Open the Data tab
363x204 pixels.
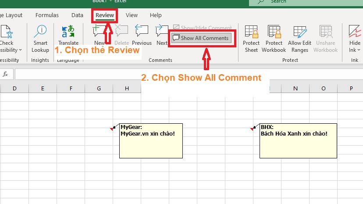[x=77, y=15]
